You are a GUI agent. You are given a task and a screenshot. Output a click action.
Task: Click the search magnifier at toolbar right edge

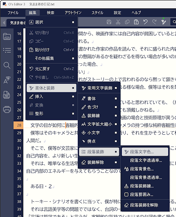(x=174, y=22)
